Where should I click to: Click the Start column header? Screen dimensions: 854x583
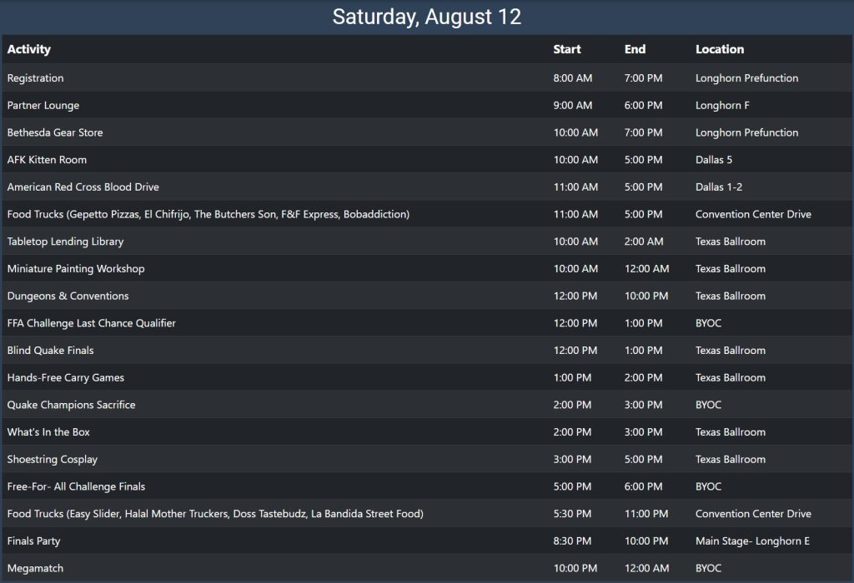pos(567,49)
